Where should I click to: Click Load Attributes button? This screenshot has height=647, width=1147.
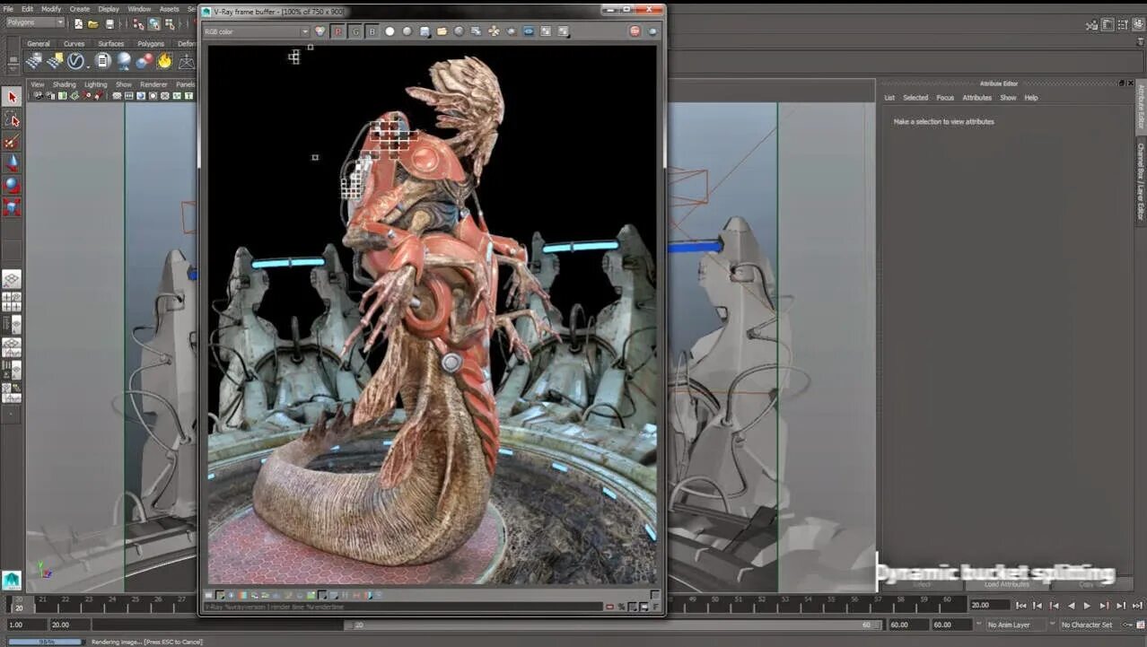tap(1006, 584)
